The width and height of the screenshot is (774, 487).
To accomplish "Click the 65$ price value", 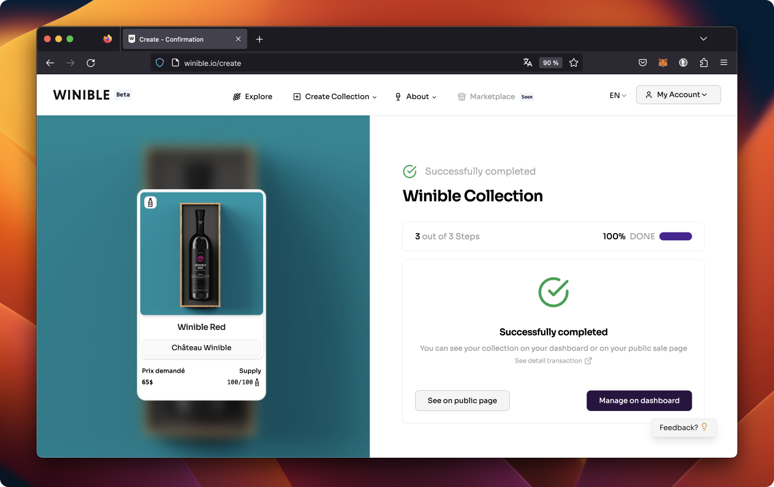I will tap(148, 382).
